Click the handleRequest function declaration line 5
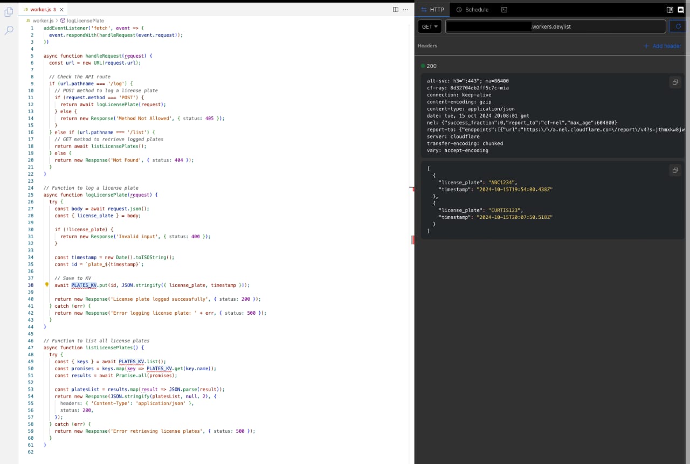 pos(98,56)
